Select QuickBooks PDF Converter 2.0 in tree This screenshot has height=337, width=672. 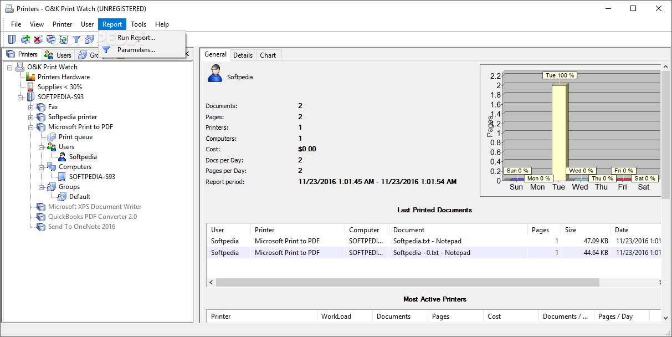click(x=93, y=217)
